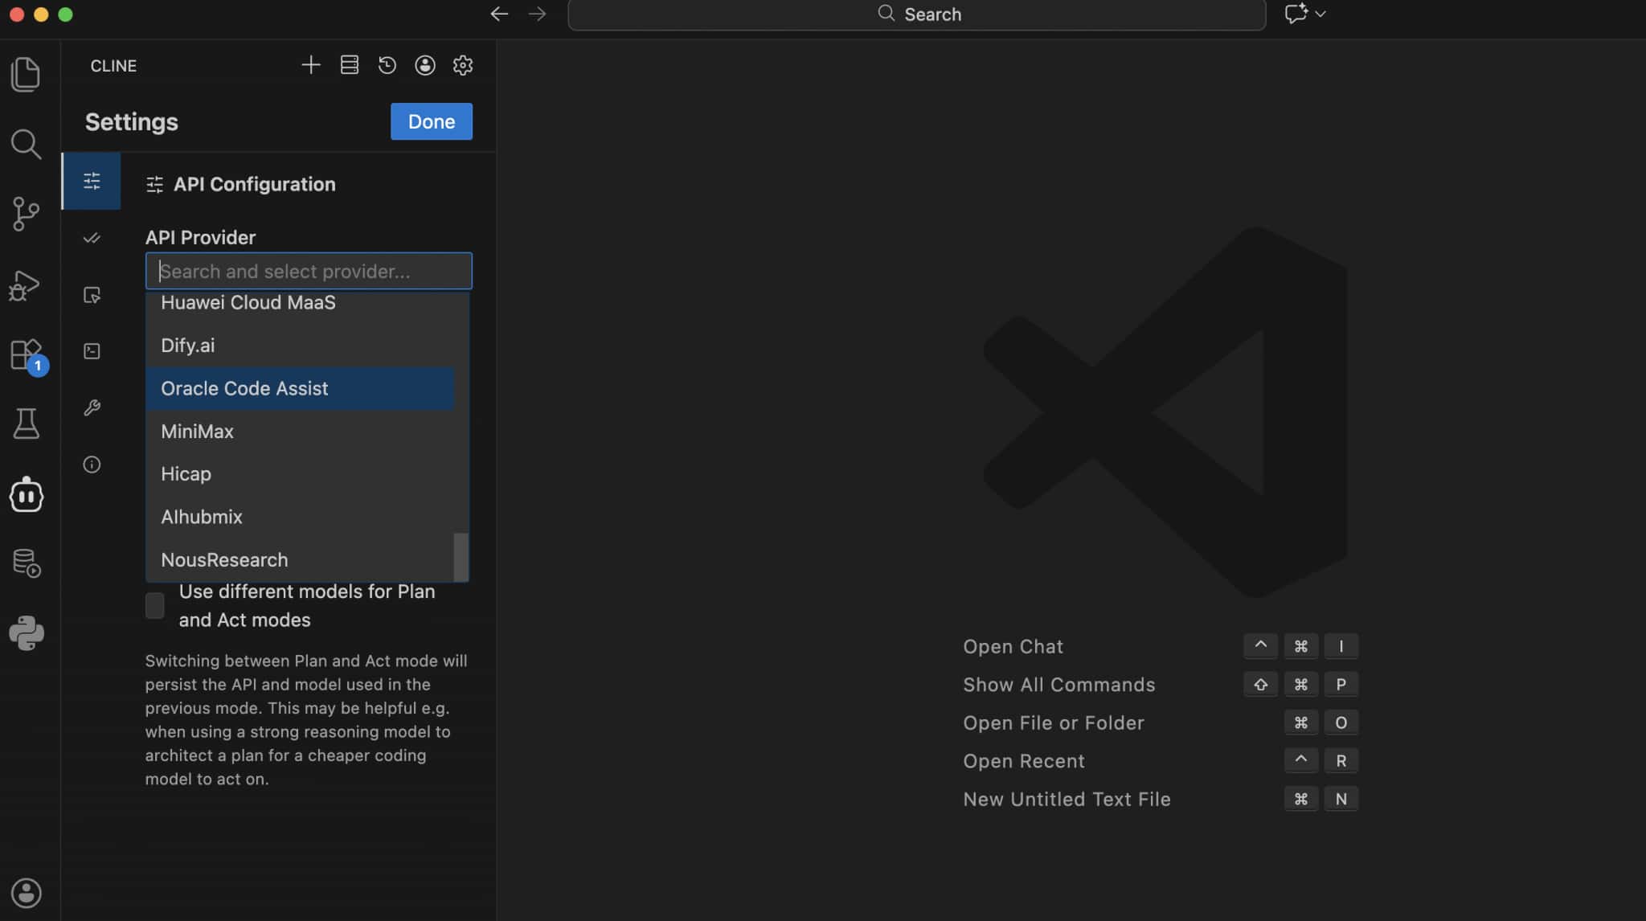The width and height of the screenshot is (1646, 921).
Task: Start a new Cline task with plus icon
Action: (x=311, y=65)
